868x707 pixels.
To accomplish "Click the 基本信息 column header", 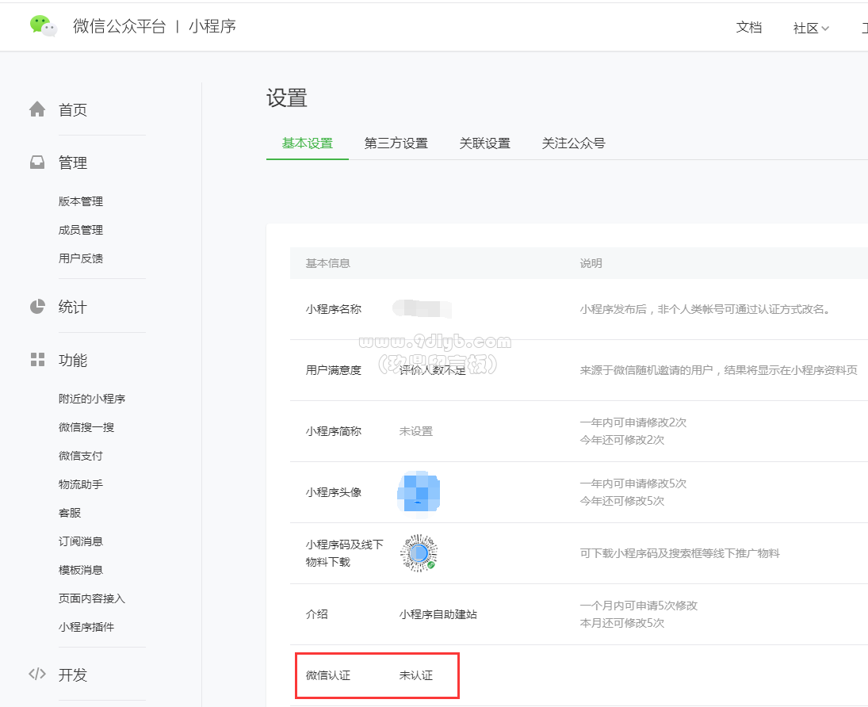I will click(x=327, y=263).
